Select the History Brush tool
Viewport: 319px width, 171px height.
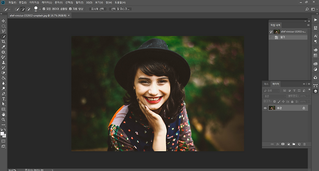[x=4, y=68]
